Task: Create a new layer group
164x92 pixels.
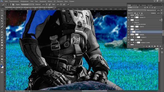Action: 155,46
